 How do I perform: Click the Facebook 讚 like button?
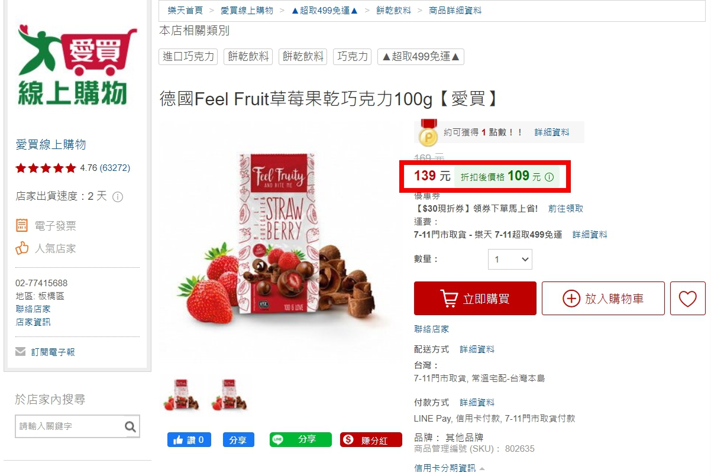tap(189, 440)
